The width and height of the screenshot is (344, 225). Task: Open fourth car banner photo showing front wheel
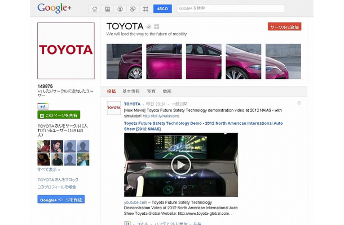(x=243, y=61)
